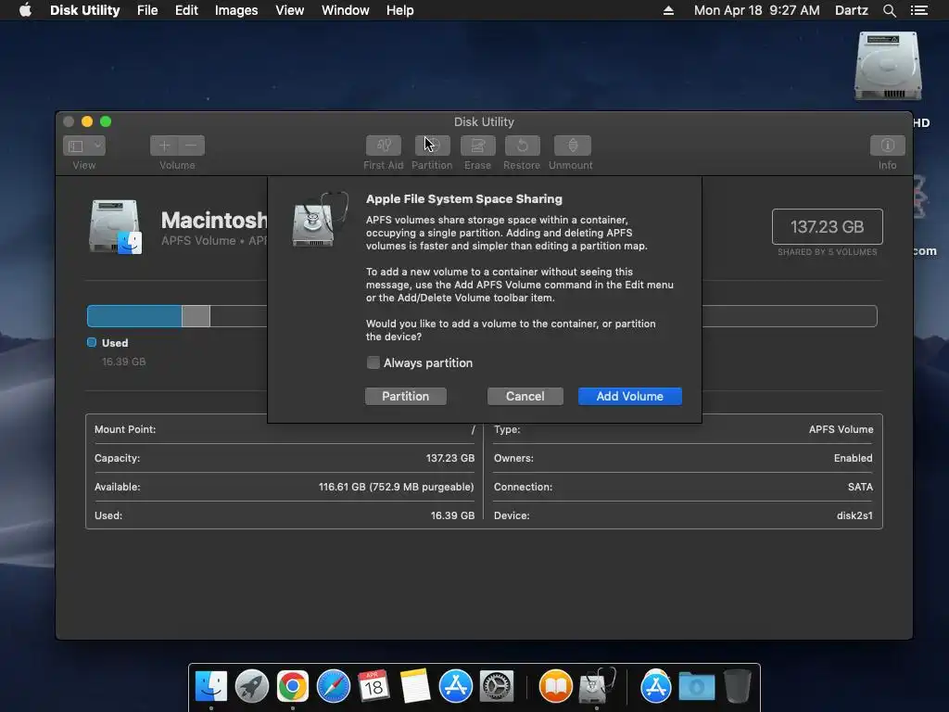
Task: Open the Apple menu
Action: (x=25, y=10)
